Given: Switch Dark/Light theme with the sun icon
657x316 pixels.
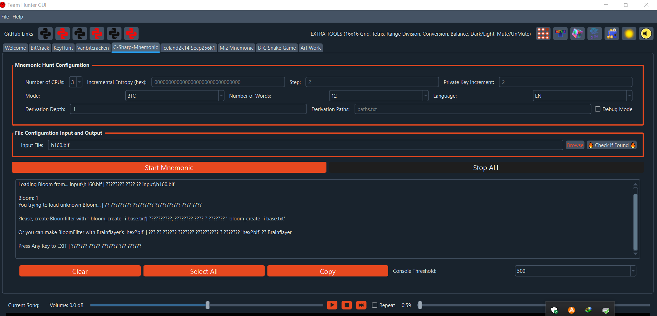Looking at the screenshot, I should pos(629,33).
